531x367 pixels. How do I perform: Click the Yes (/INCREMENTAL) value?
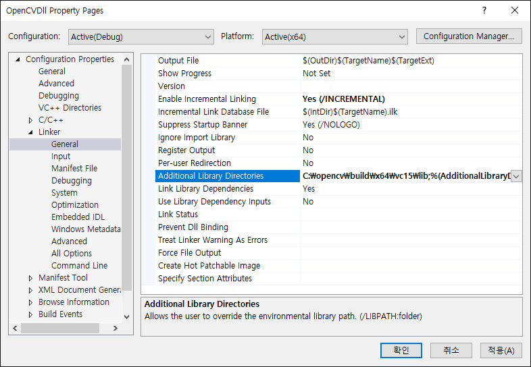coord(343,99)
